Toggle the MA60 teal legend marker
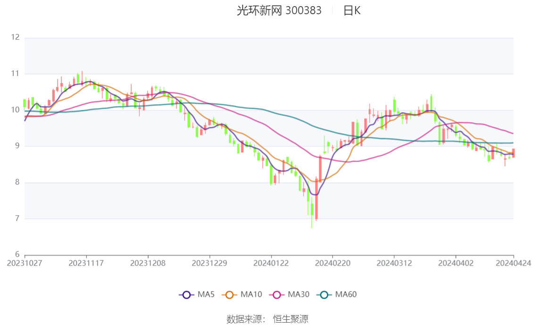The width and height of the screenshot is (535, 325). (x=324, y=295)
